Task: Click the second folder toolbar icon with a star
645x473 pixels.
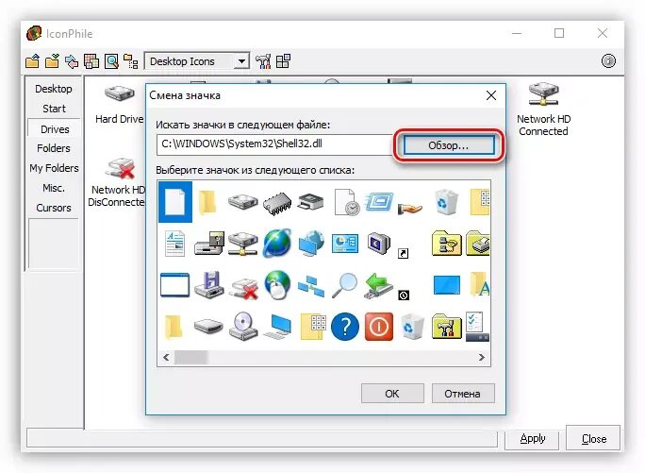Action: click(52, 61)
